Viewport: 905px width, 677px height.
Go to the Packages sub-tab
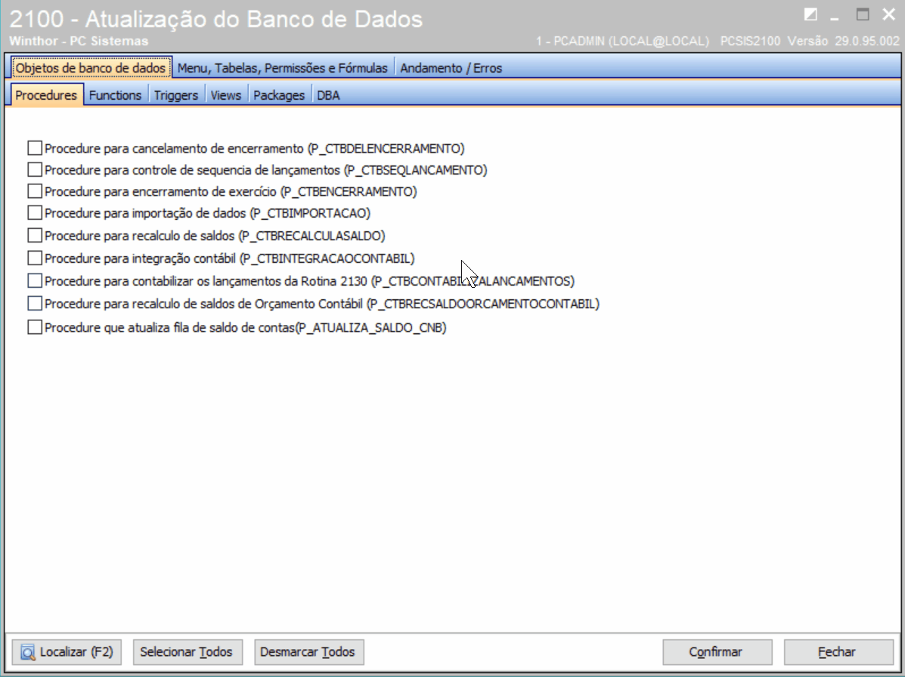(279, 94)
